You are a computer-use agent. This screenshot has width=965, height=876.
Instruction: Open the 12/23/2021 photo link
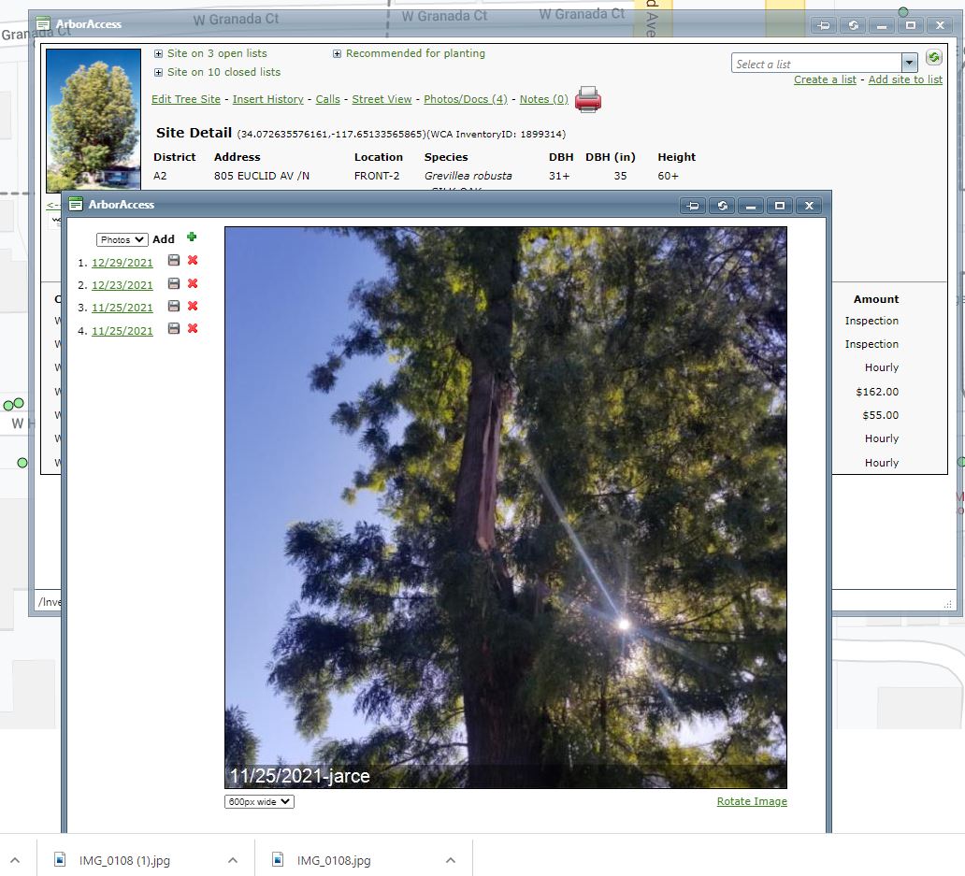[122, 285]
